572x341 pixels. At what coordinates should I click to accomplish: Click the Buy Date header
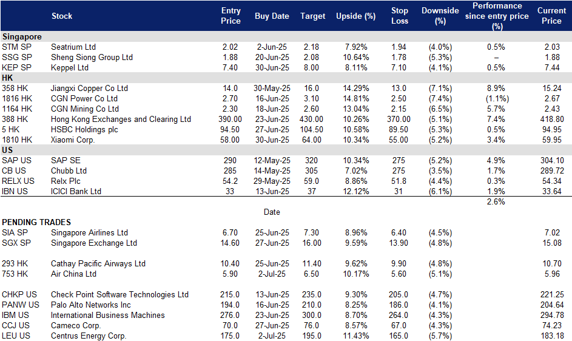[272, 16]
